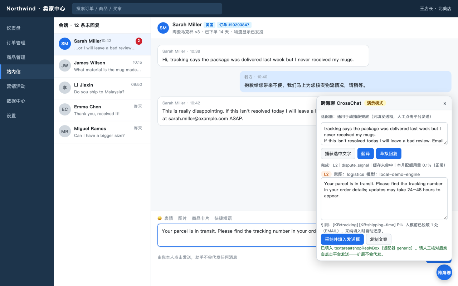The height and width of the screenshot is (286, 458).
Task: Click Miguel Ramos's MR avatar
Action: click(65, 131)
